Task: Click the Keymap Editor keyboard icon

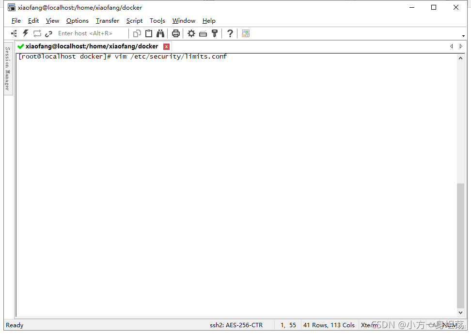Action: [x=203, y=33]
